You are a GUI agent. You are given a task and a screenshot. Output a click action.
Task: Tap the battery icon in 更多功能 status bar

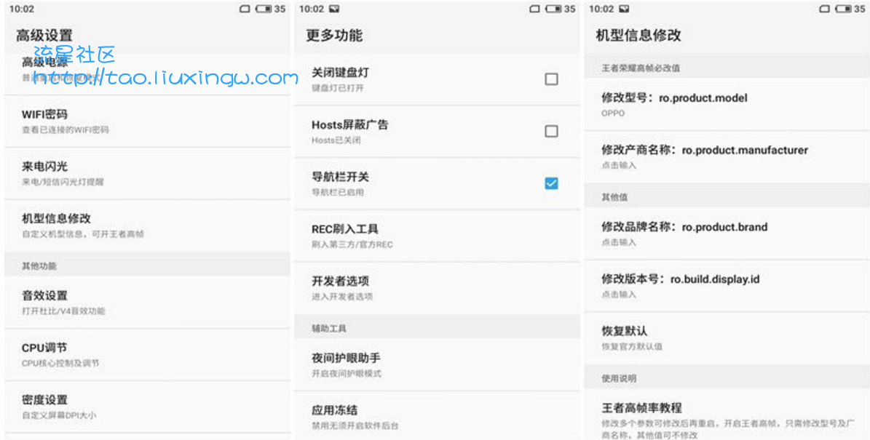point(554,9)
